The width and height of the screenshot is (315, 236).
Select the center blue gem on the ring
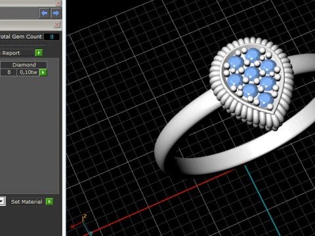[251, 73]
